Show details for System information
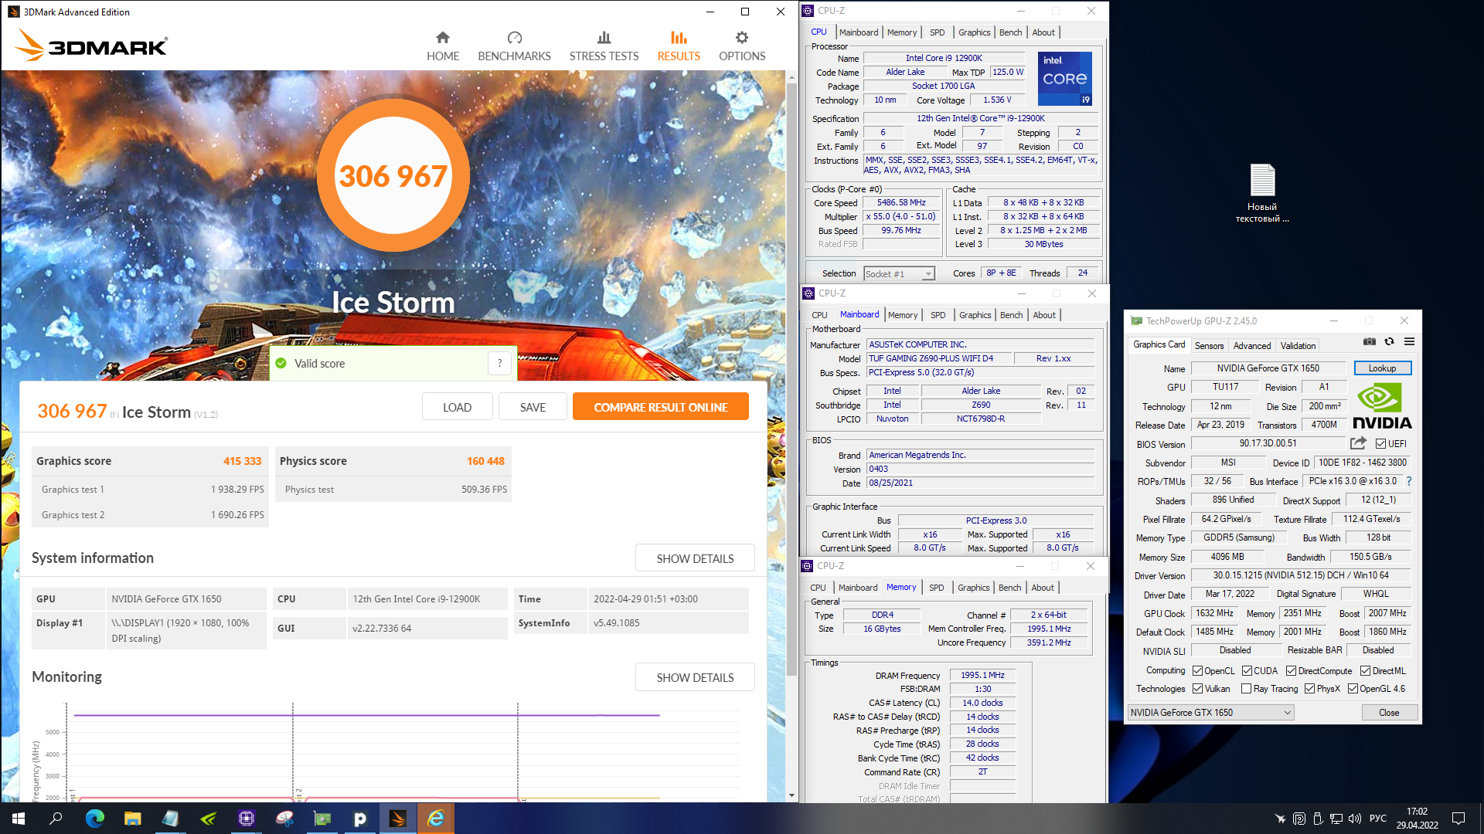The height and width of the screenshot is (834, 1484). (x=695, y=558)
